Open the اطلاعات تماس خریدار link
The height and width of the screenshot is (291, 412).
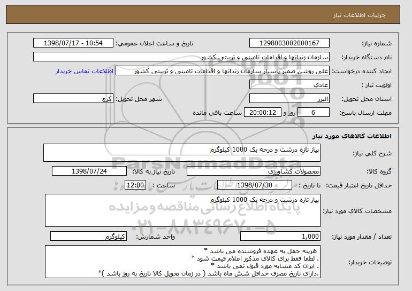pyautogui.click(x=85, y=72)
